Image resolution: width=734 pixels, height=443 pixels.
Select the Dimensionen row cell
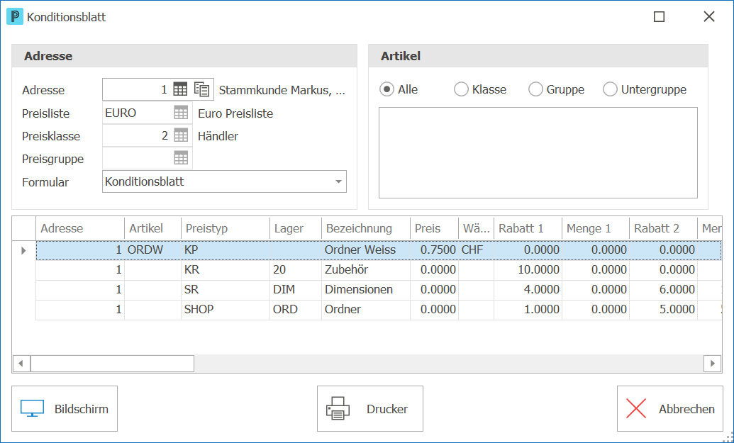click(x=366, y=290)
